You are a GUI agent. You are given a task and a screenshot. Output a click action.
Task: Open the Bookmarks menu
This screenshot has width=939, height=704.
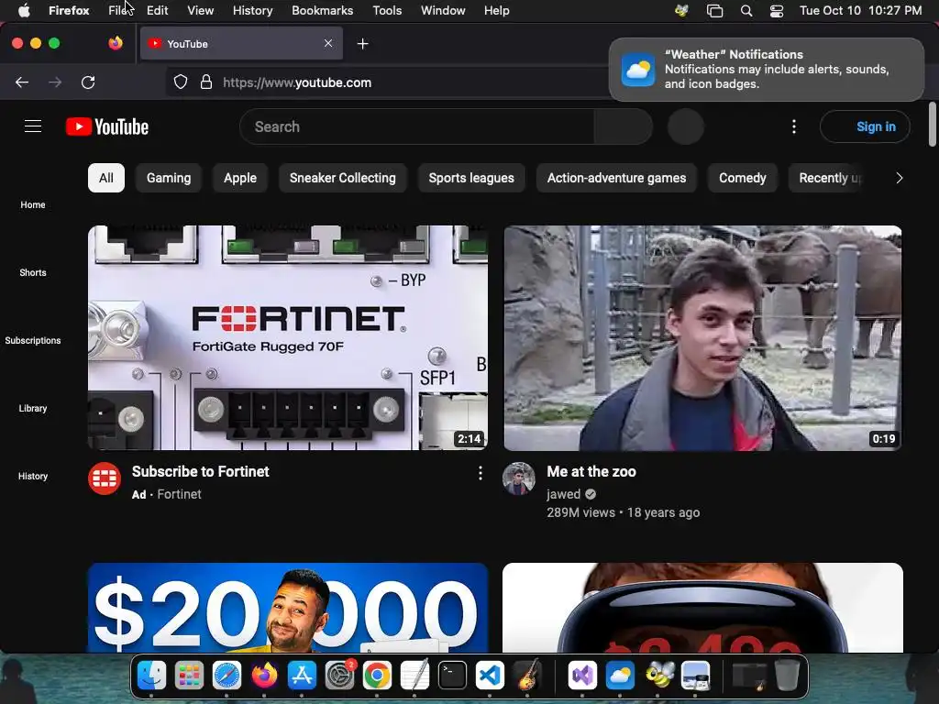point(322,11)
